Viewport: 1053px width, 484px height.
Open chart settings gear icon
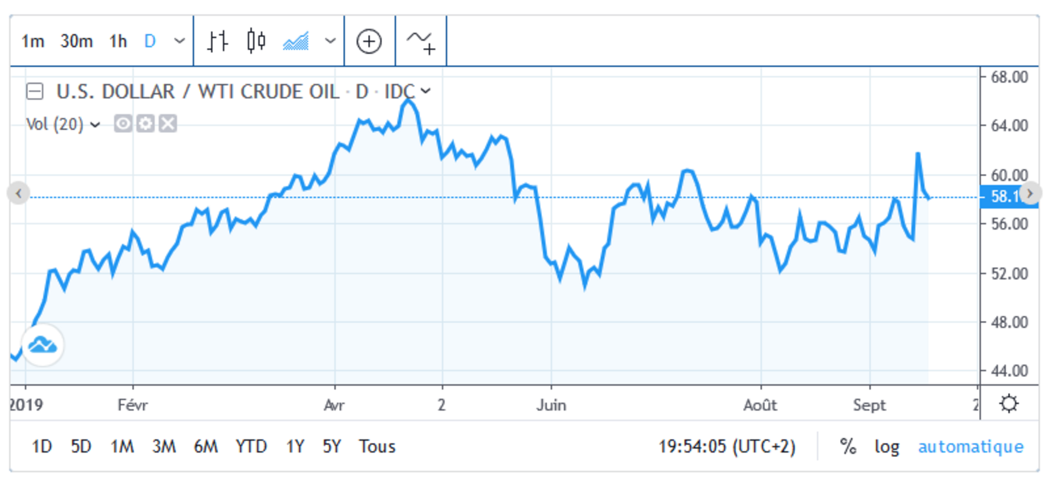coord(1009,404)
